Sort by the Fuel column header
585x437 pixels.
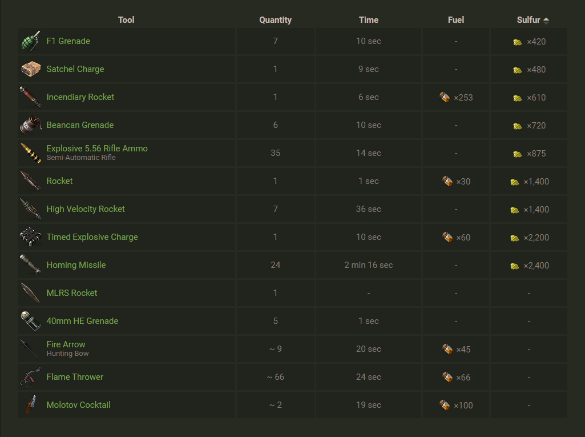point(456,20)
